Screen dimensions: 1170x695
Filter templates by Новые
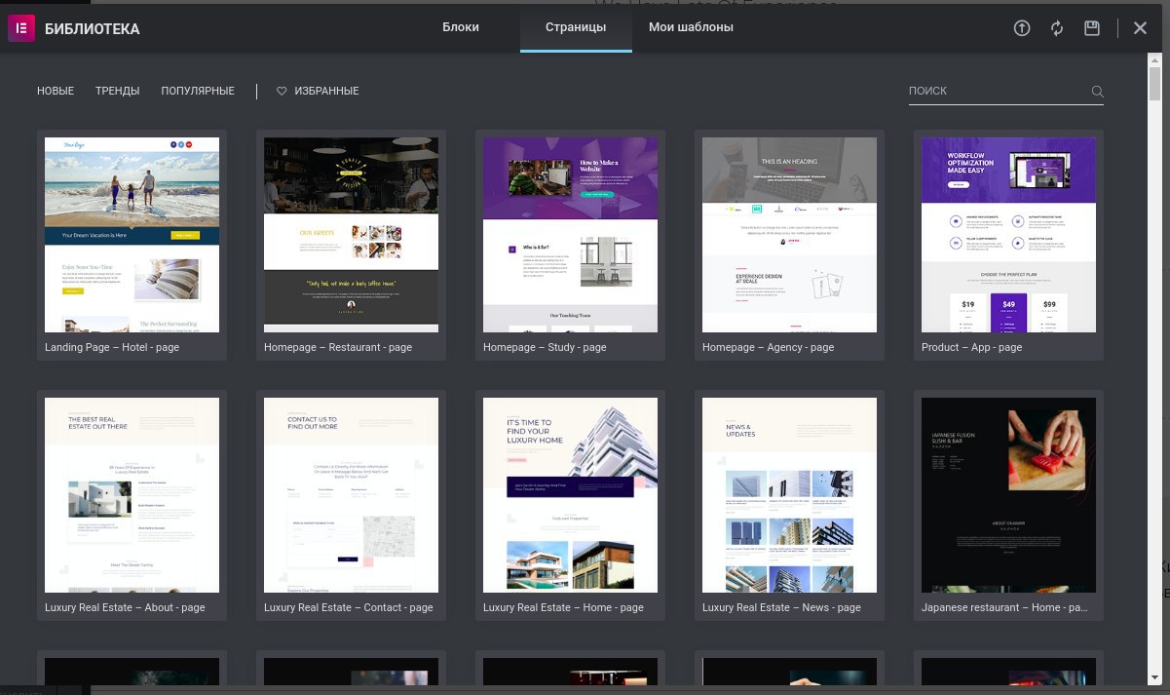click(x=56, y=91)
